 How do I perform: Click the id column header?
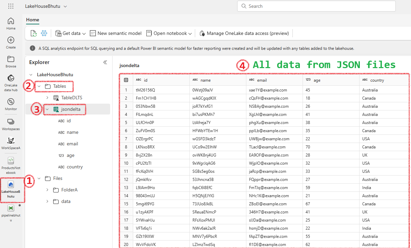(161, 80)
